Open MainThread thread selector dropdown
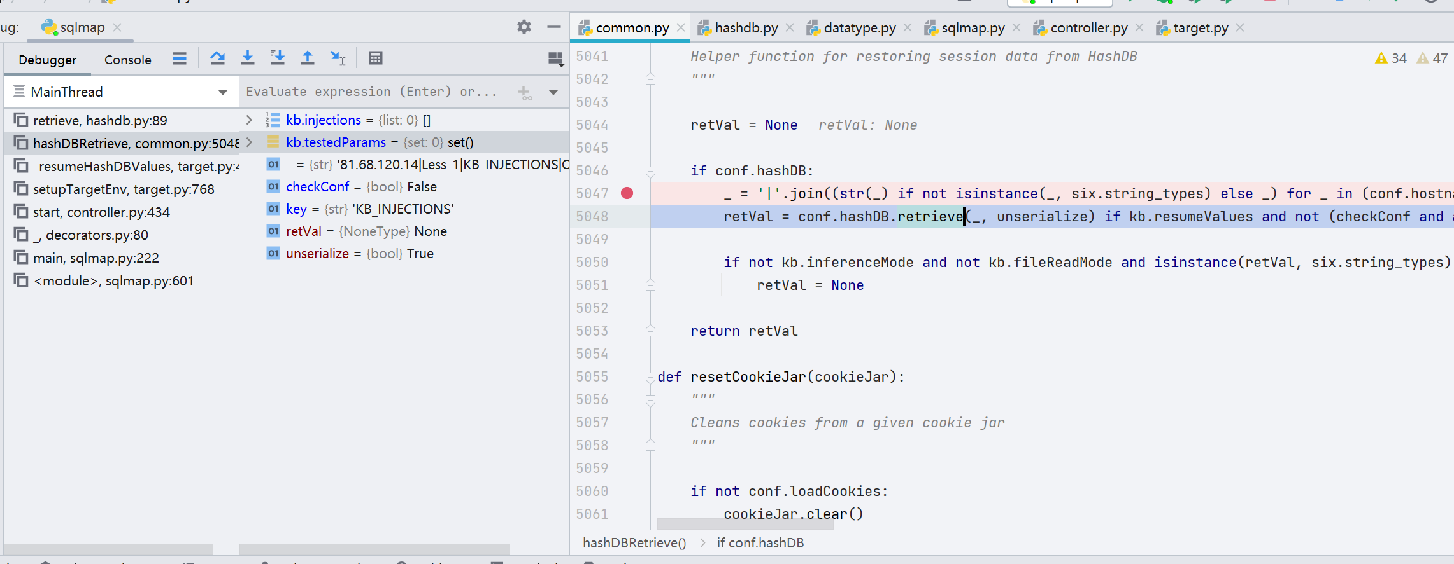 pos(121,92)
